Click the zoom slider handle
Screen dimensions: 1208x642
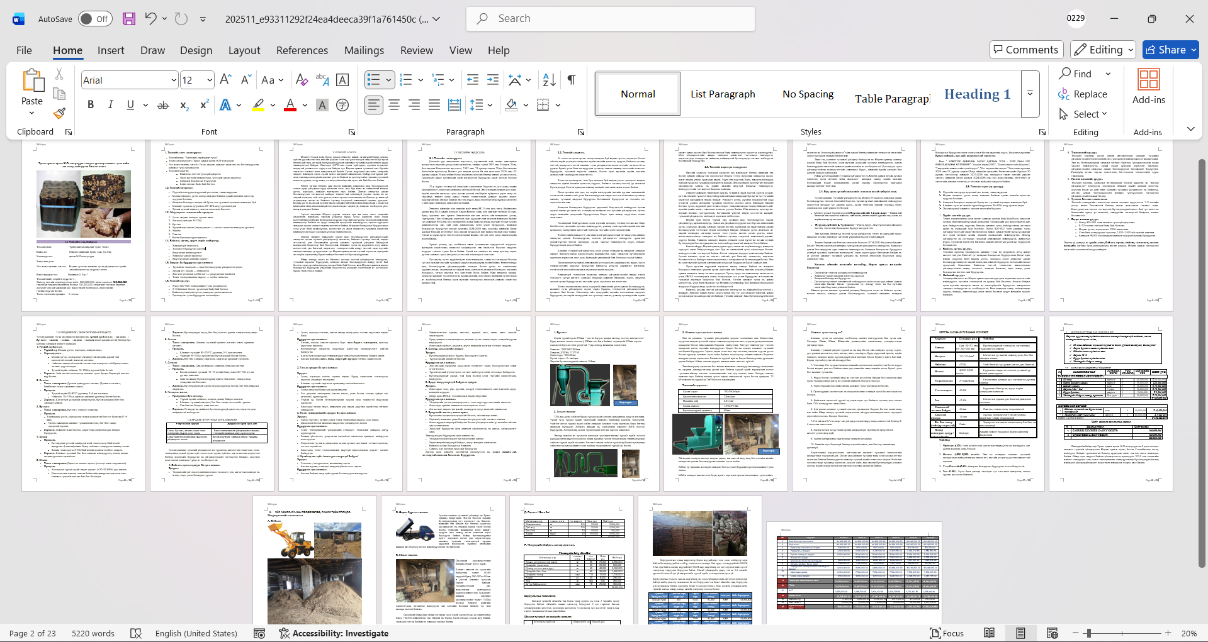[x=1088, y=633]
